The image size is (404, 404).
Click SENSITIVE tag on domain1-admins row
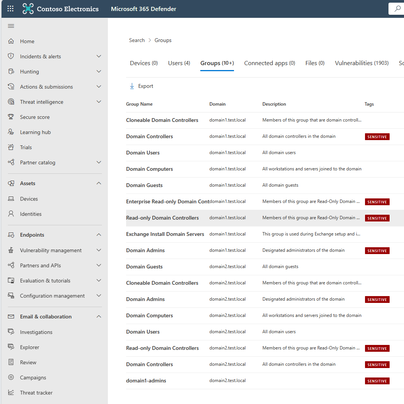point(377,381)
